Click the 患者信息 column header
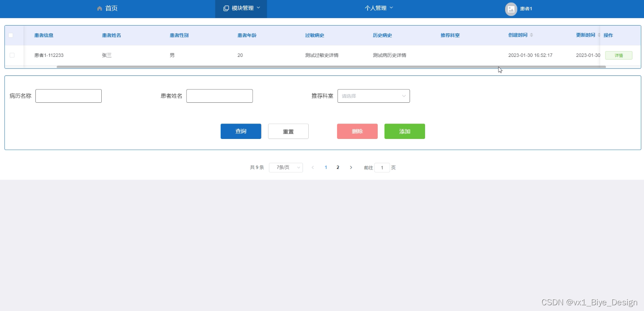 point(44,35)
